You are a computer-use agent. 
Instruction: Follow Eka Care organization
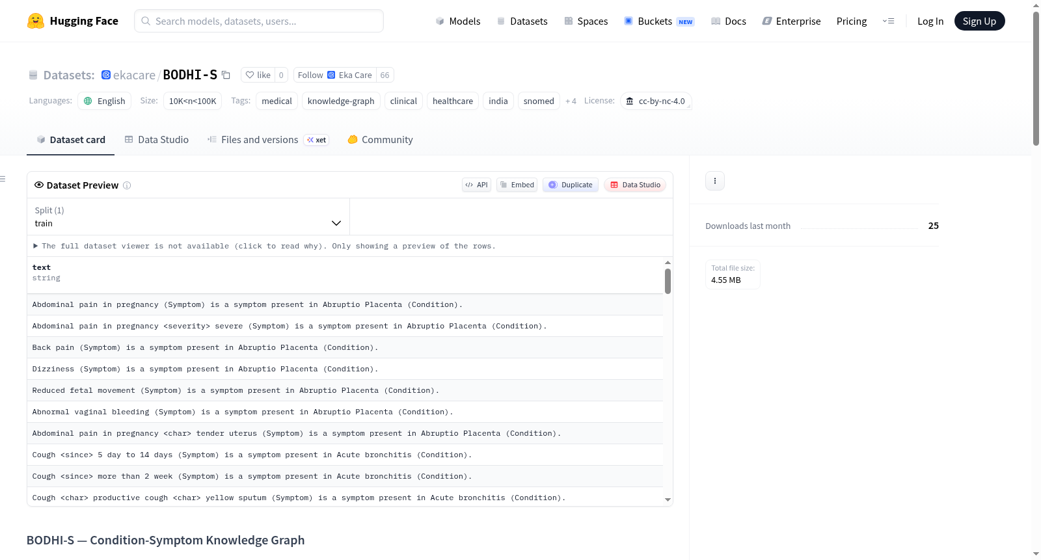click(335, 75)
